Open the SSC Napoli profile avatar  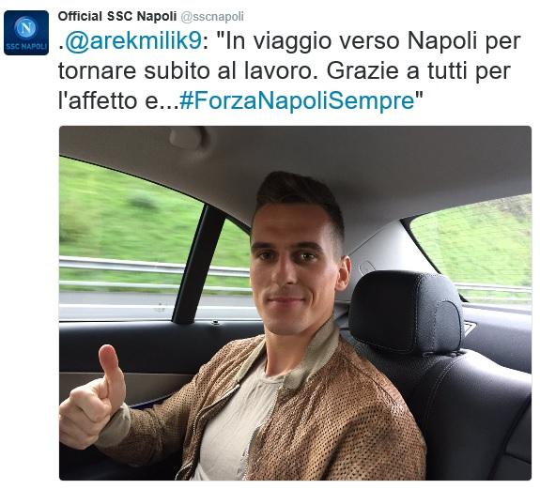(26, 33)
